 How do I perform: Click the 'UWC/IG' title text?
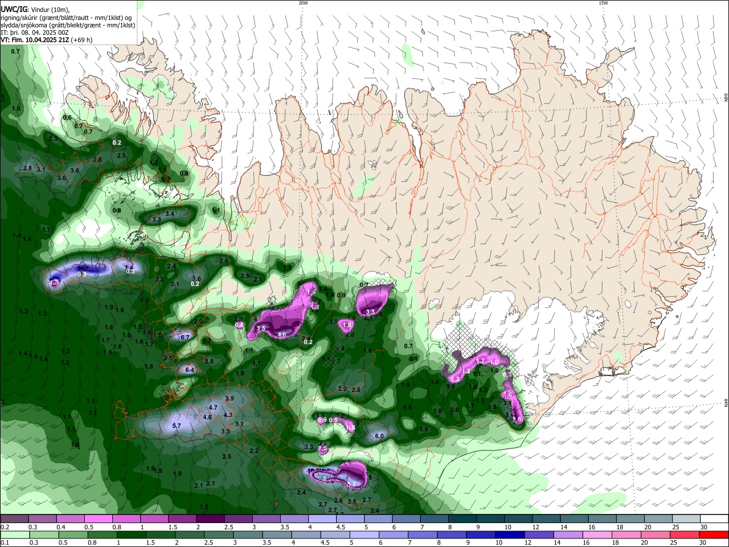pyautogui.click(x=14, y=10)
